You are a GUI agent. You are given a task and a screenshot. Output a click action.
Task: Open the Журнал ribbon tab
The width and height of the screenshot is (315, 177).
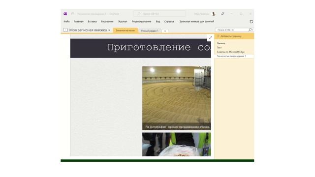pyautogui.click(x=123, y=22)
